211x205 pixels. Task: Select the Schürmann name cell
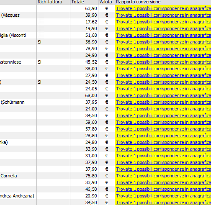click(x=18, y=102)
